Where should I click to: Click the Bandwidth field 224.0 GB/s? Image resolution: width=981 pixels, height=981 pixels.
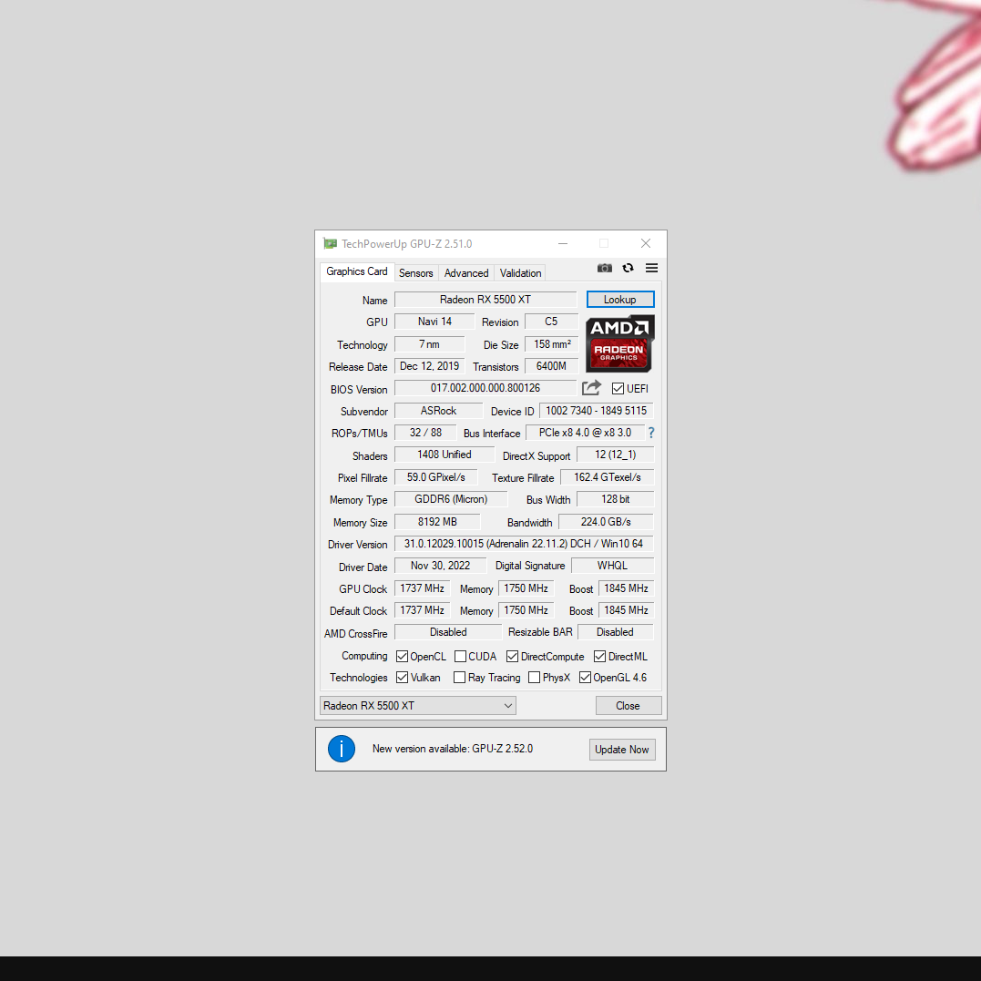pos(606,522)
